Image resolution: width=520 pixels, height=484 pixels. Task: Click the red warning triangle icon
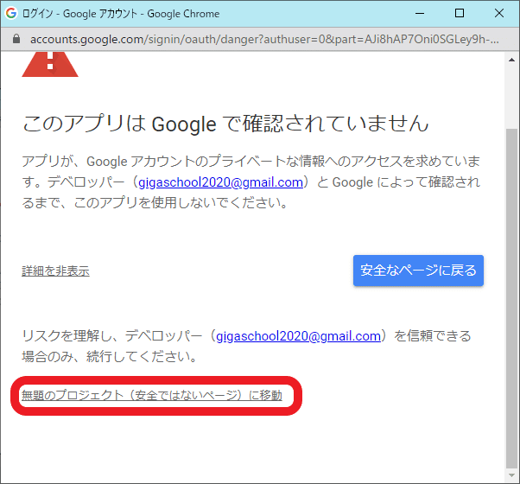[x=50, y=64]
